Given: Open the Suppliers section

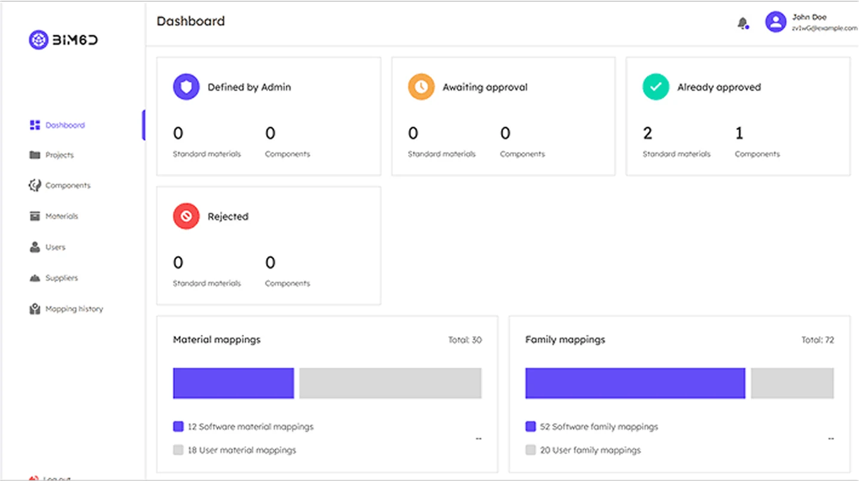Looking at the screenshot, I should click(x=61, y=278).
